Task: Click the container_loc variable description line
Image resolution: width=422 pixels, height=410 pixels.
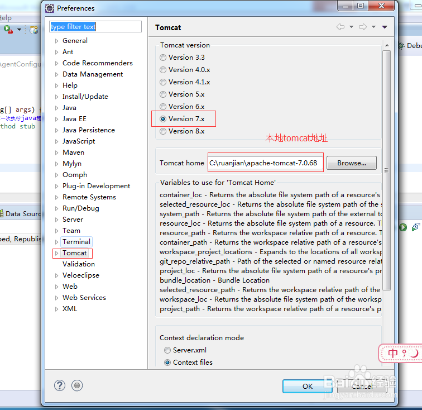Action: tap(270, 195)
